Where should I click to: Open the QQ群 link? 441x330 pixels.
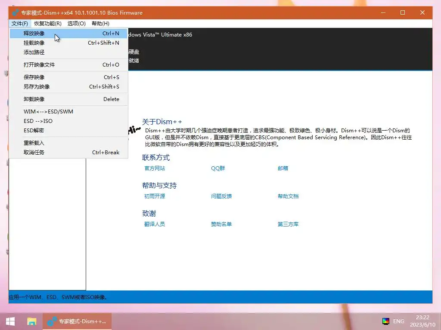click(x=218, y=168)
